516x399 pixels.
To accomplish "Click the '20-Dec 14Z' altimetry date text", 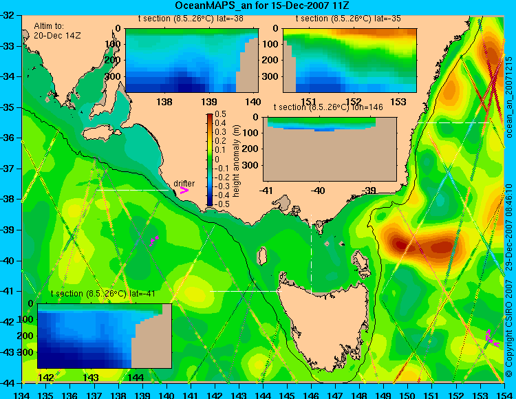I will click(57, 36).
